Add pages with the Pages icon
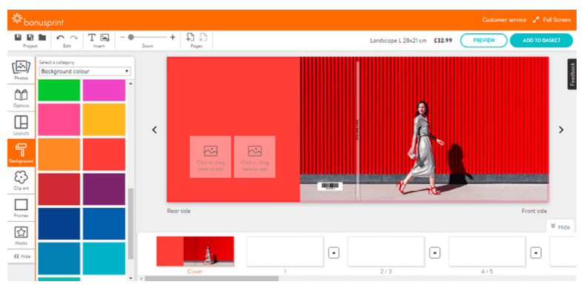 coord(190,37)
